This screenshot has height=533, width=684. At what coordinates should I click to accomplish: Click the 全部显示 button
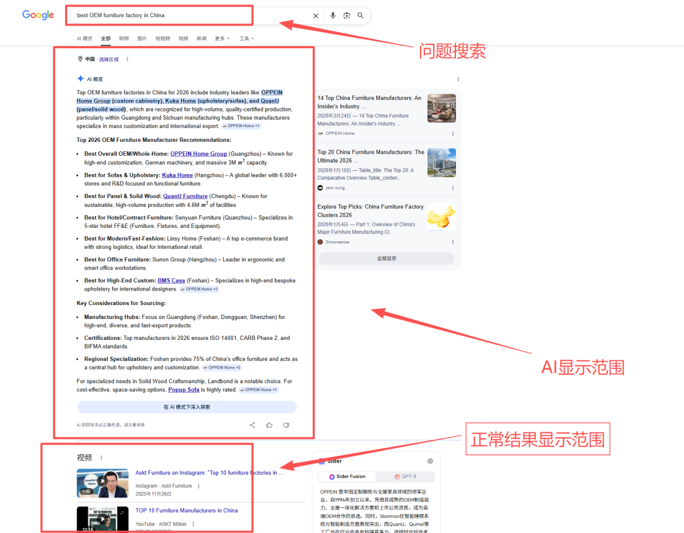(x=386, y=259)
